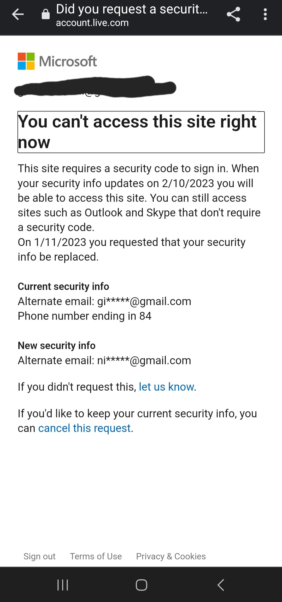Image resolution: width=282 pixels, height=602 pixels.
Task: Open Terms of Use
Action: (96, 556)
